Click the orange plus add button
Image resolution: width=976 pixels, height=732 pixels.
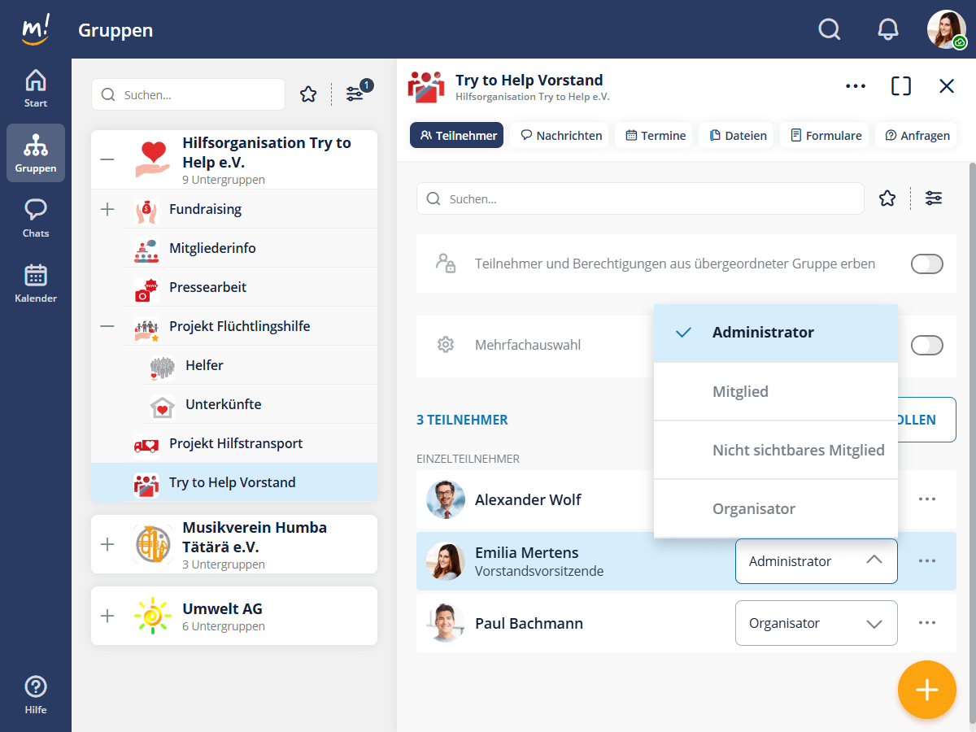(926, 690)
